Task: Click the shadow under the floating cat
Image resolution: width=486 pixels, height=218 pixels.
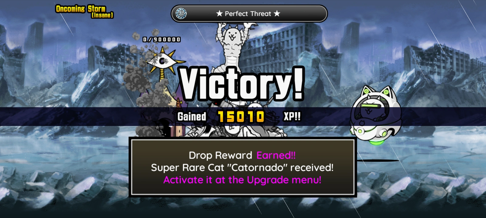Action: click(377, 160)
